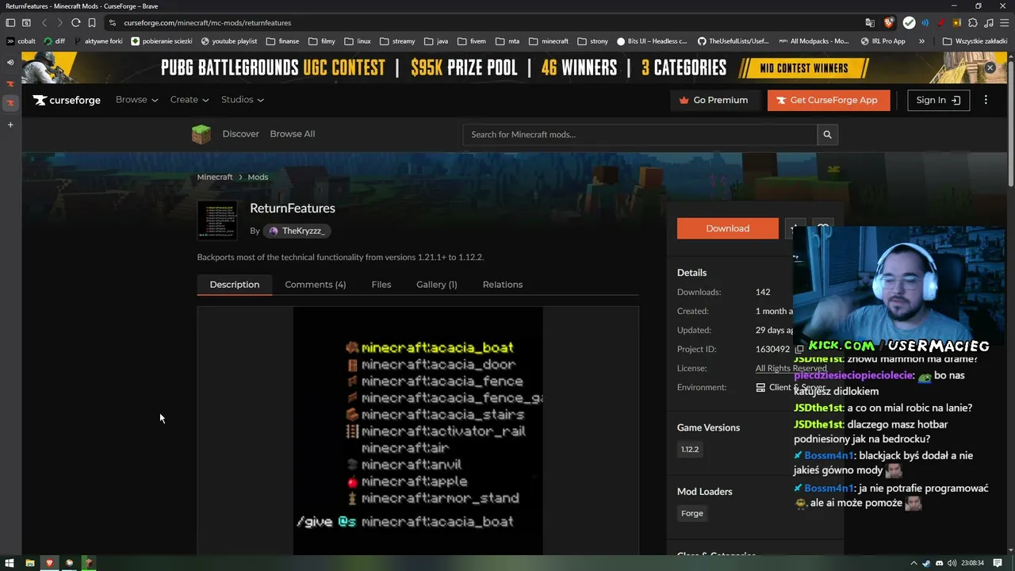Open the mod description screenshot image

pos(418,431)
